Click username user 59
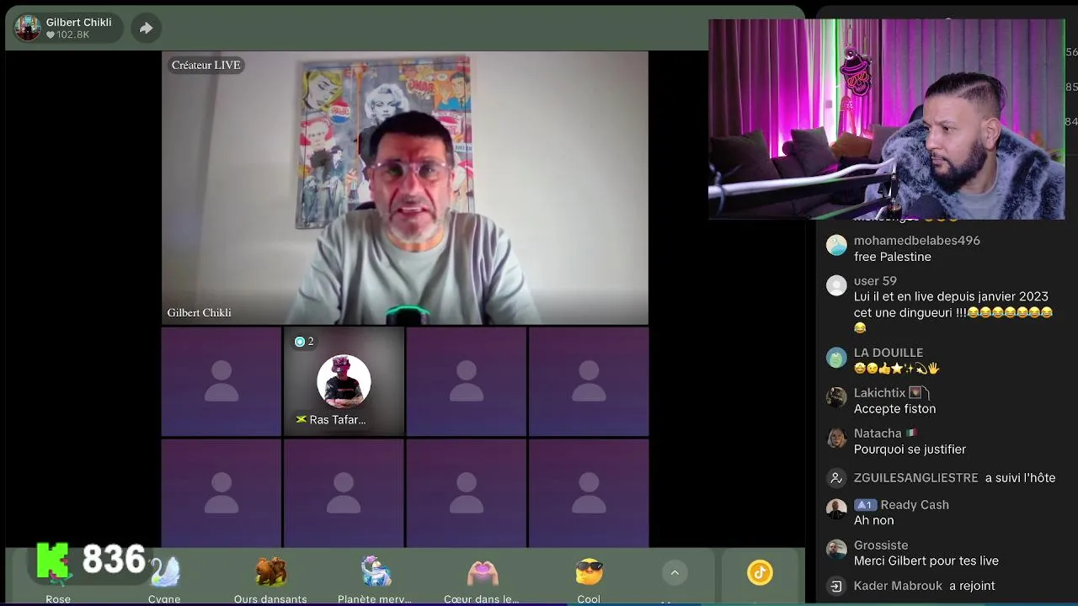 (x=875, y=281)
